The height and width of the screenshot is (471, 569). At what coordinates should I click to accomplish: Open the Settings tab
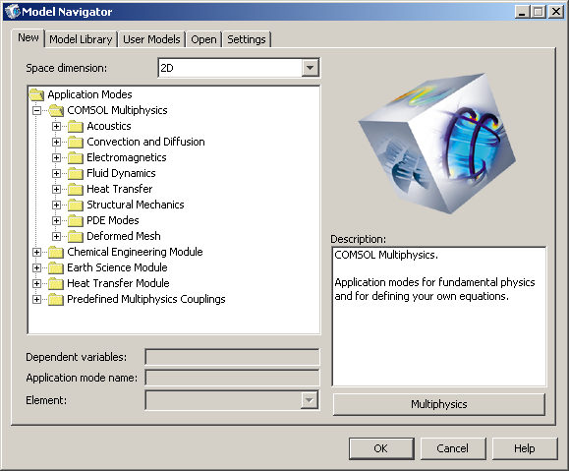247,39
